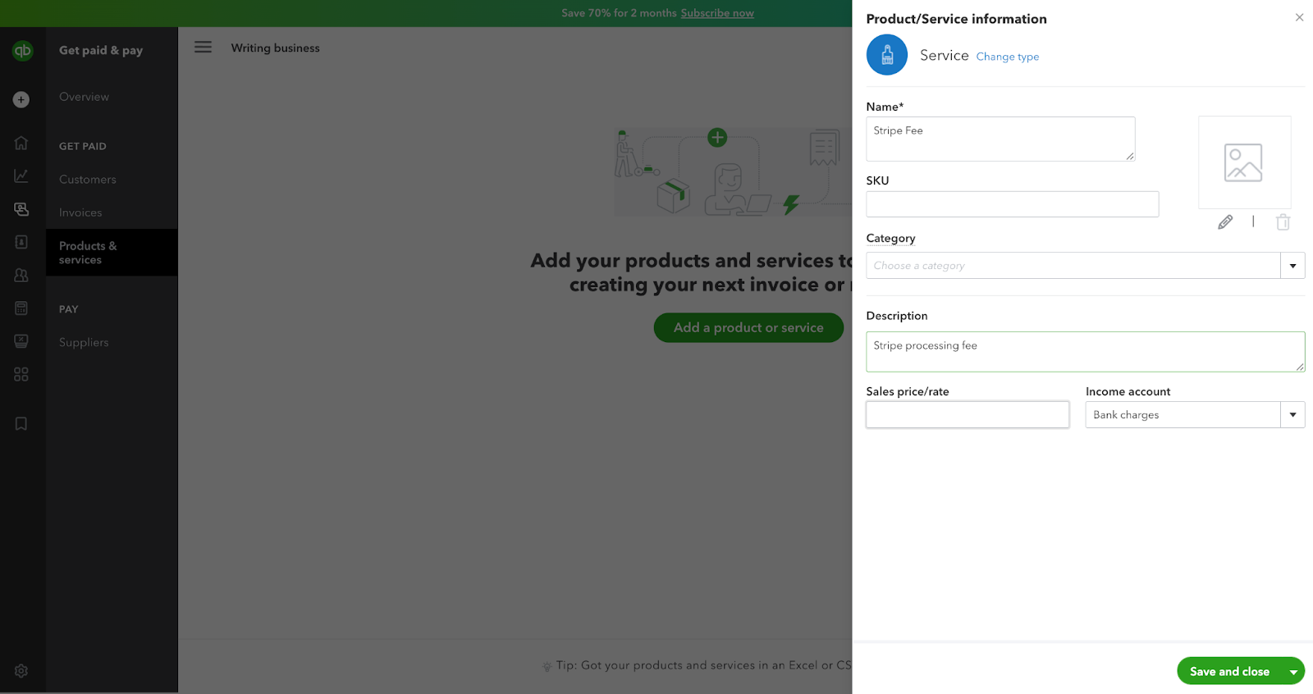Expand the Save and close options arrow

pos(1293,672)
